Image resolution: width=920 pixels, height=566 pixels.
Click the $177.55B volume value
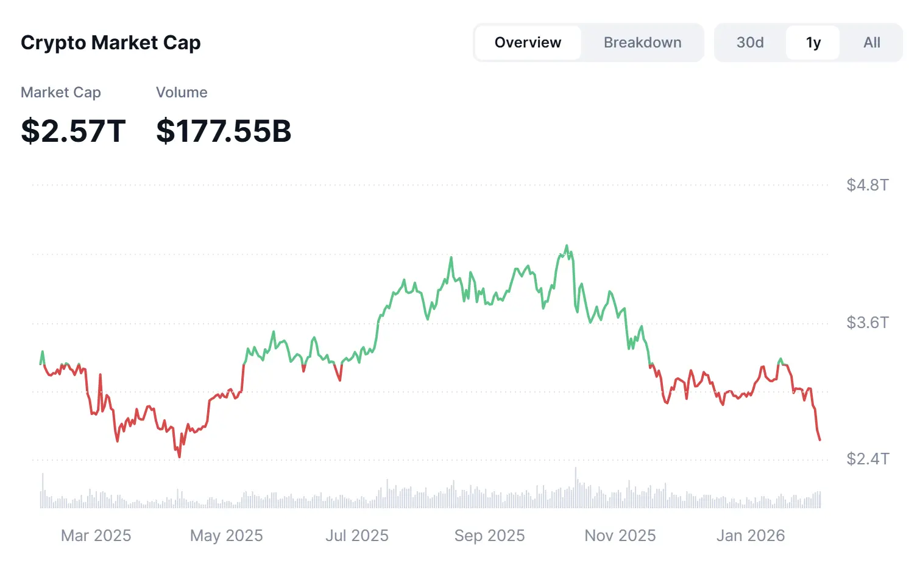pyautogui.click(x=224, y=131)
